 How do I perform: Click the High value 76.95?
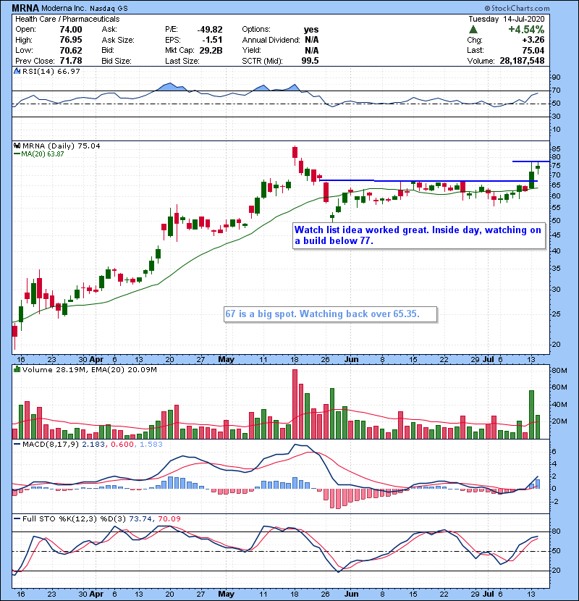pyautogui.click(x=71, y=40)
